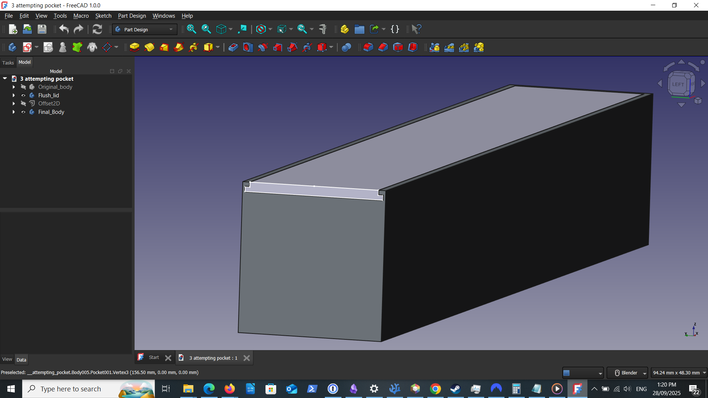Expand the Final_Body tree item
This screenshot has height=398, width=708.
pyautogui.click(x=14, y=112)
